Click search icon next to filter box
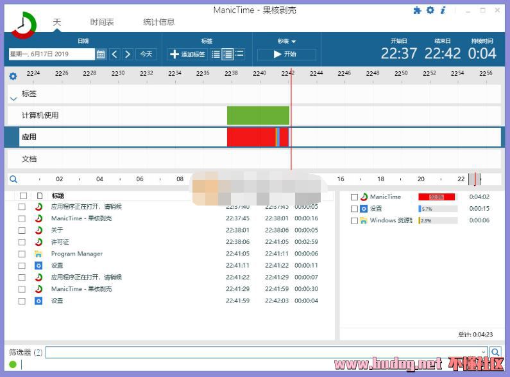 coord(495,352)
